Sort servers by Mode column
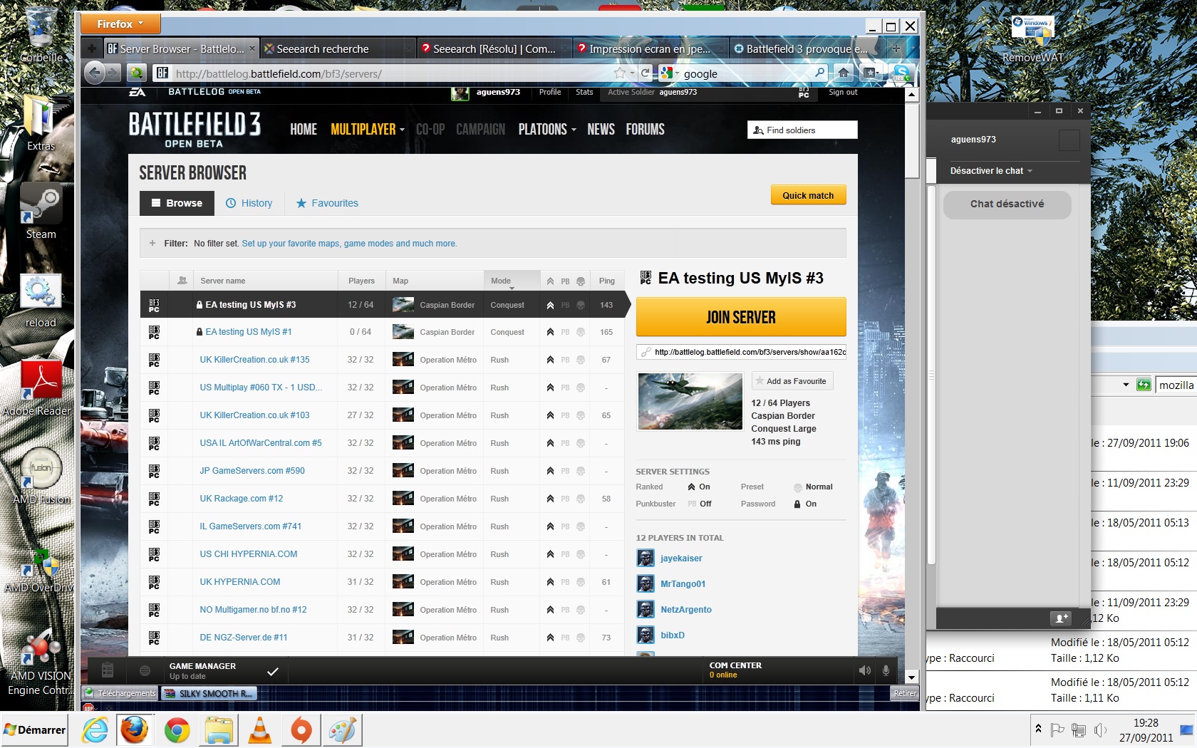This screenshot has height=748, width=1197. click(512, 281)
